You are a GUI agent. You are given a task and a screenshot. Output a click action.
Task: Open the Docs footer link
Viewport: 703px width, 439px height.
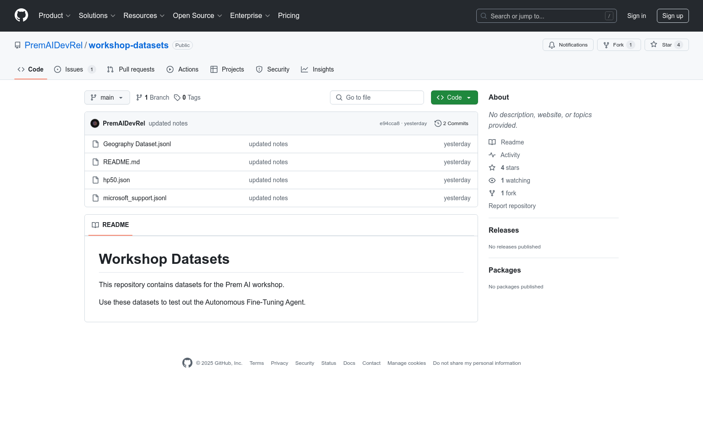349,363
